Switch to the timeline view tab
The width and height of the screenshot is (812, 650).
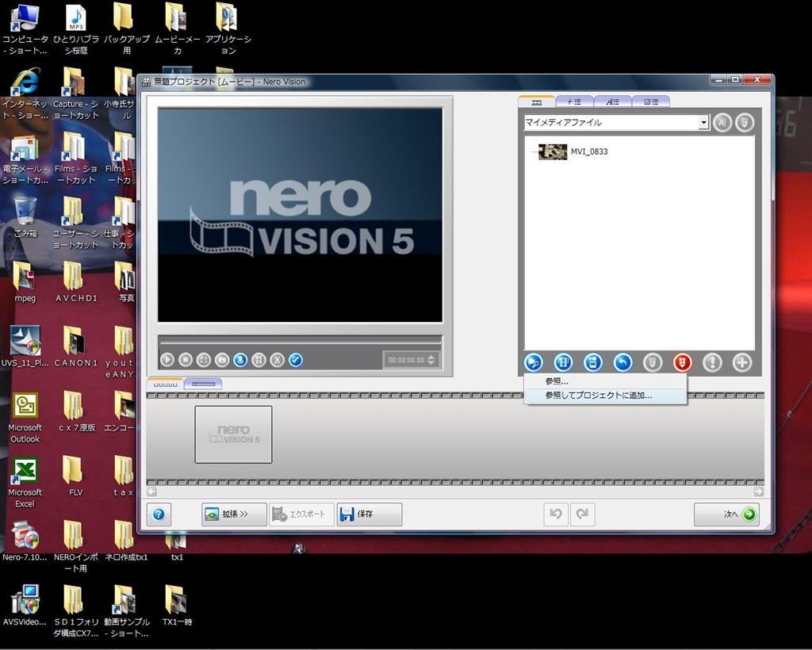(x=203, y=384)
